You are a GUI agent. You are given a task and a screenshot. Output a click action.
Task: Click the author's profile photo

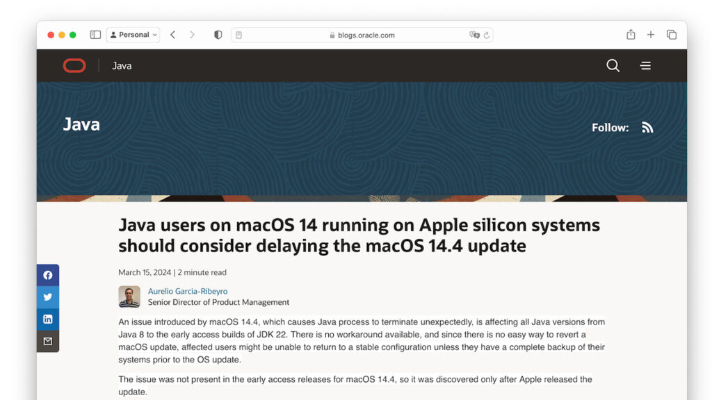coord(129,297)
